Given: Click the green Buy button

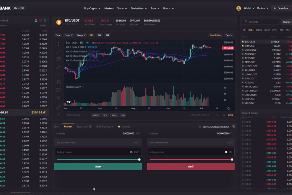Looking at the screenshot, I should coord(98,167).
